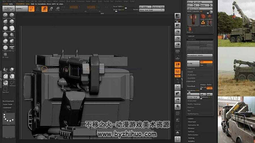Toggle PolyF polyframe display

tap(177, 113)
